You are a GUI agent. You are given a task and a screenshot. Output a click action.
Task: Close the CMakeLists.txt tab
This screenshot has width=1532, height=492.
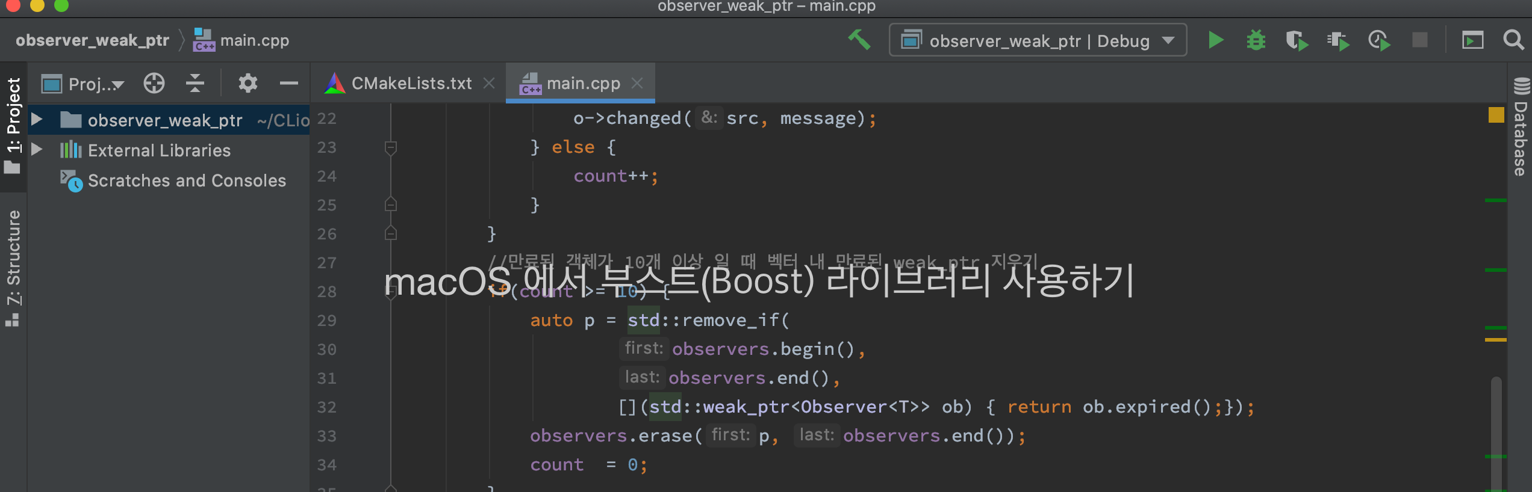pyautogui.click(x=490, y=83)
